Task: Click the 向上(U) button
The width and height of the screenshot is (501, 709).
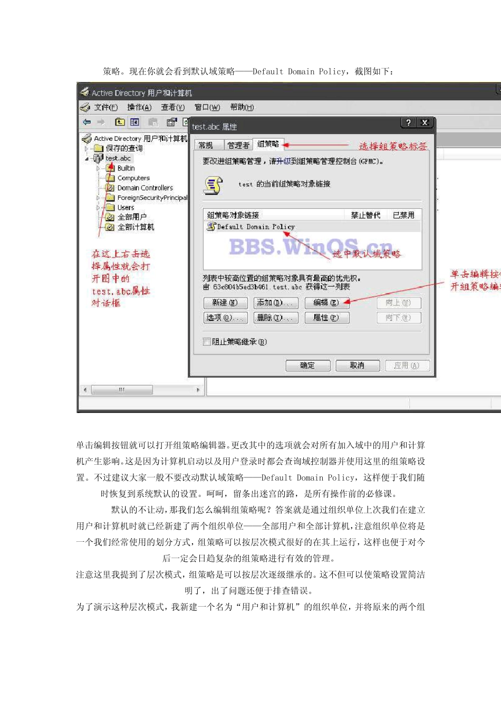Action: pos(399,303)
